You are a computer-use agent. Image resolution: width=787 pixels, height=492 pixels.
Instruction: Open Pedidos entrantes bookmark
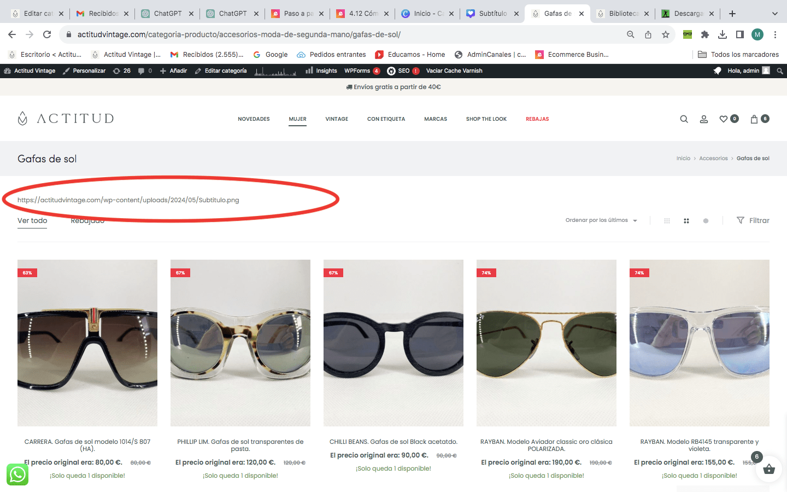point(331,55)
